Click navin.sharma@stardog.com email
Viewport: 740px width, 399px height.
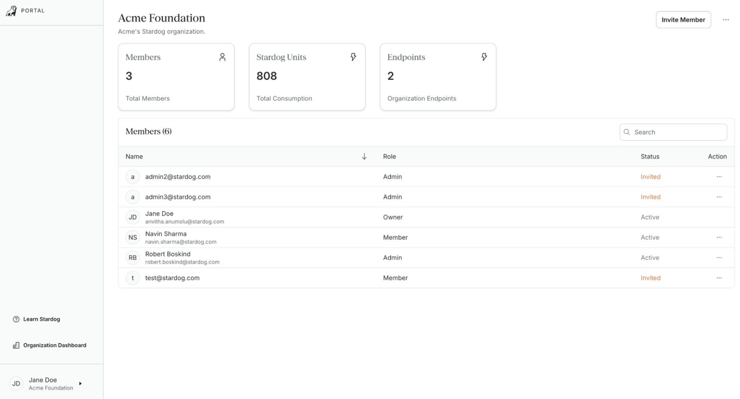181,242
